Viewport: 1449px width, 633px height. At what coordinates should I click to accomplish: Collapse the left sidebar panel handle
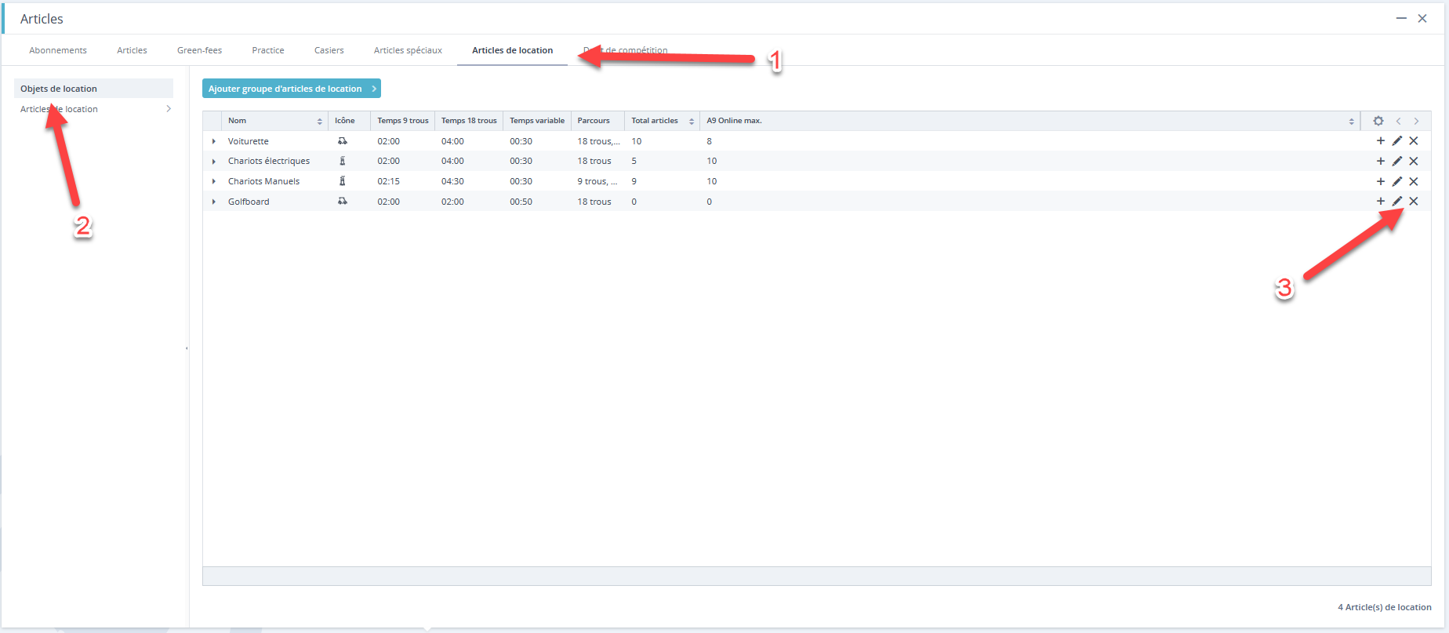pos(187,347)
